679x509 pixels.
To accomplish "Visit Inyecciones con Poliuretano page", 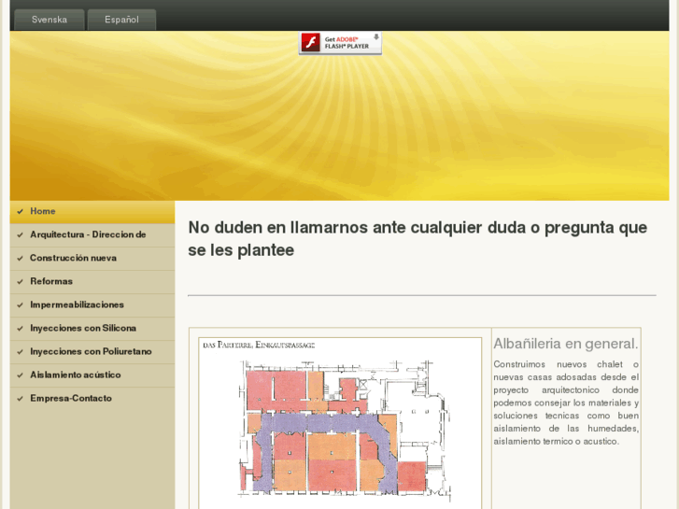I will (92, 352).
